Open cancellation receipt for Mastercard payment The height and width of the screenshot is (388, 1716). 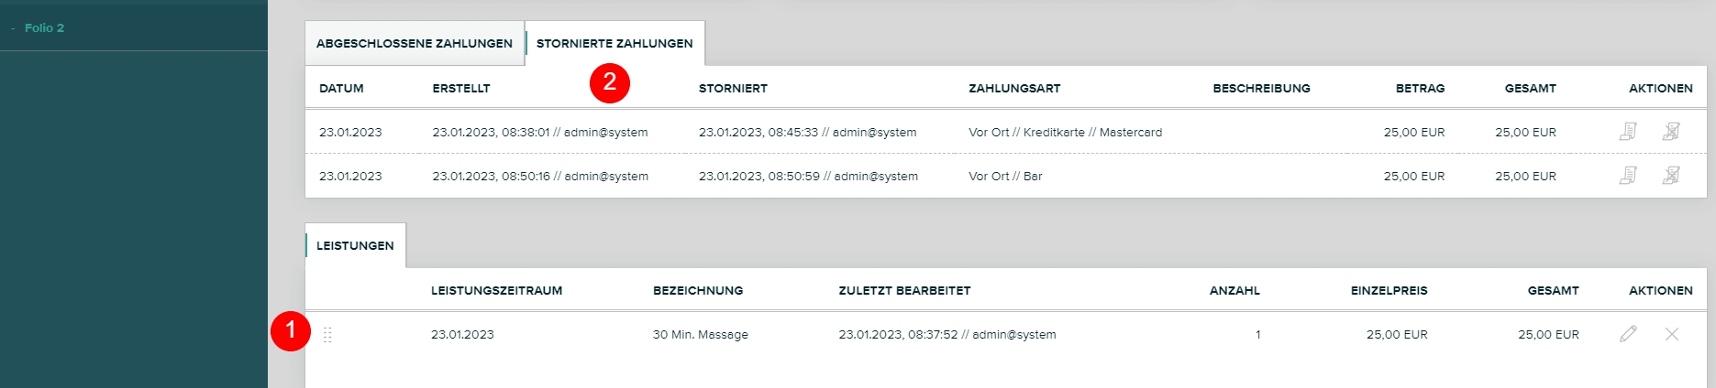pos(1671,132)
